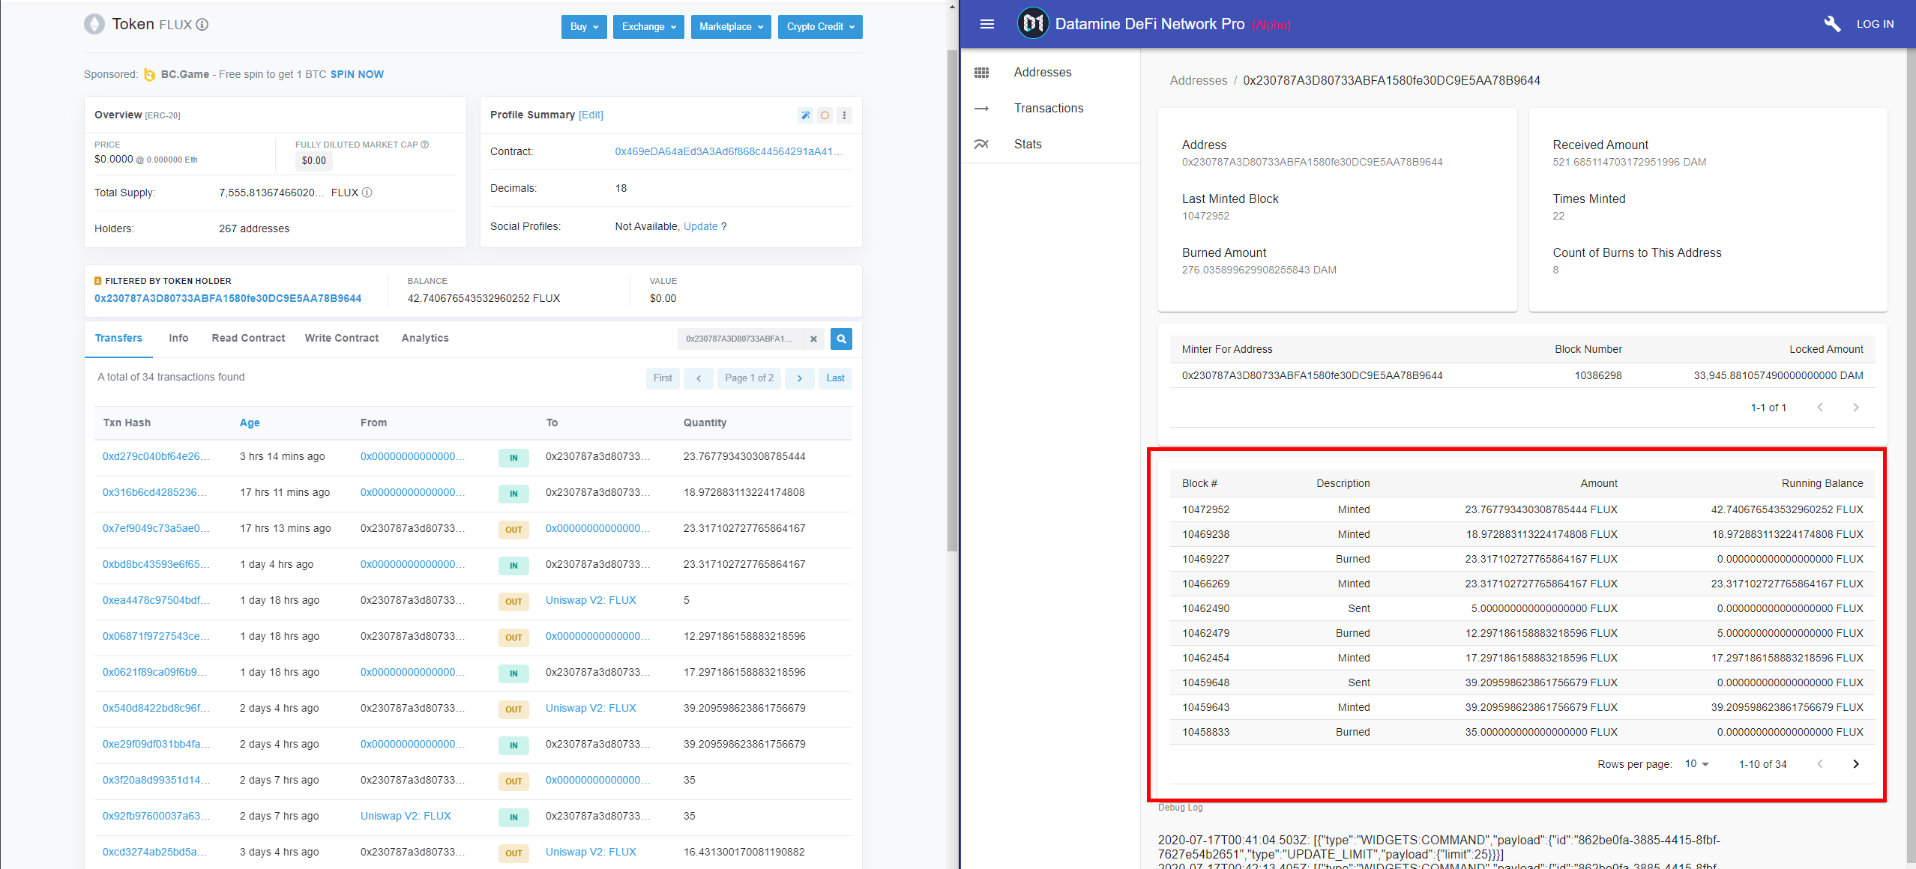Viewport: 1916px width, 869px height.
Task: Click the Page 1 of 2 indicator
Action: [749, 378]
